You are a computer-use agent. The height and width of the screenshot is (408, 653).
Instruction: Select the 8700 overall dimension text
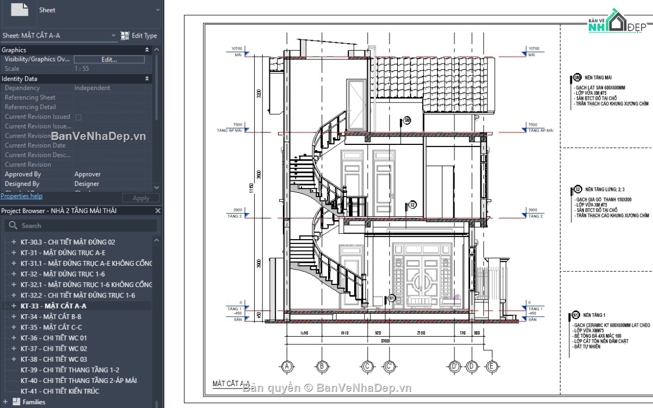385,342
